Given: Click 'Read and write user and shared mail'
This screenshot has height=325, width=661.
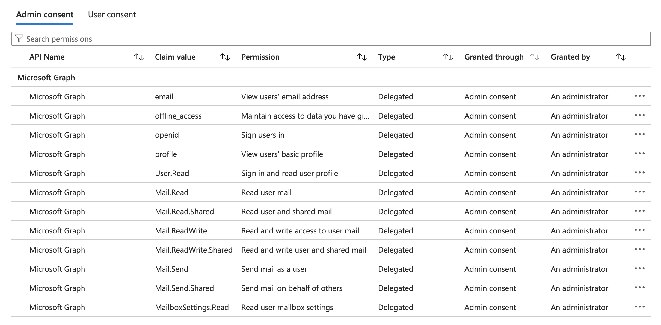Looking at the screenshot, I should point(304,250).
